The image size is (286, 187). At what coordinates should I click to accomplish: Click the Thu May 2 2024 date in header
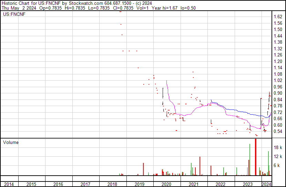coord(19,8)
